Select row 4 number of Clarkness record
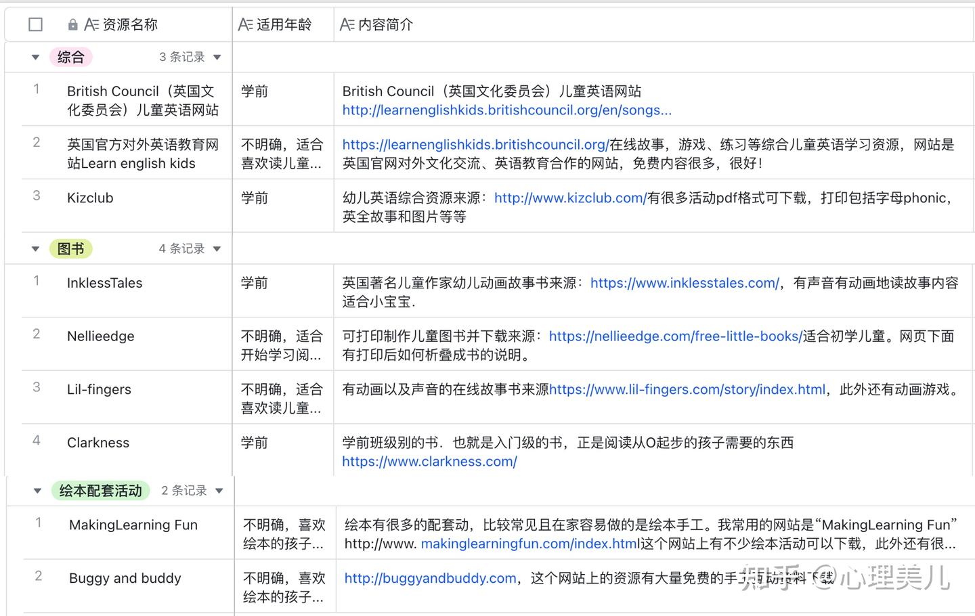Viewport: 975px width, 616px height. (37, 441)
